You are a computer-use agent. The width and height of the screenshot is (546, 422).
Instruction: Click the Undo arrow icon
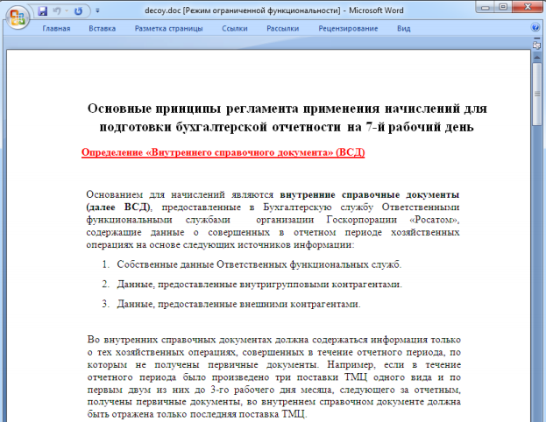pyautogui.click(x=57, y=11)
